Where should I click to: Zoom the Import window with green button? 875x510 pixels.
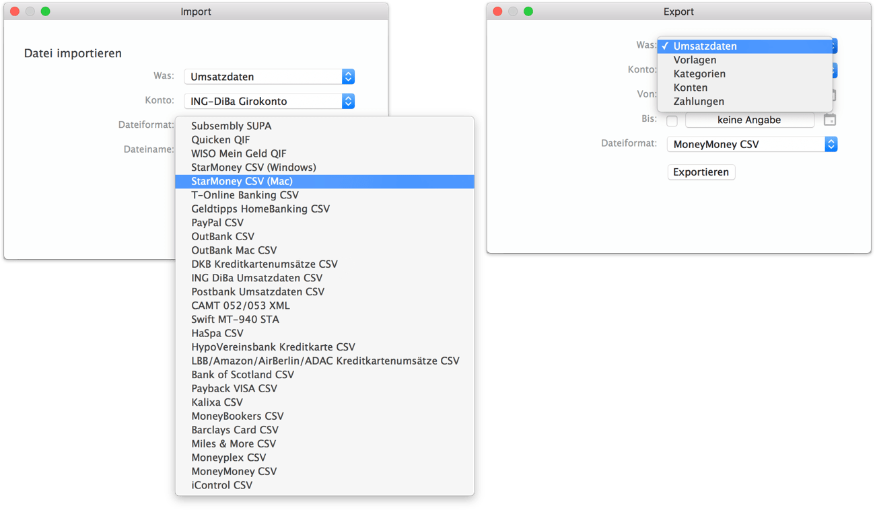tap(45, 11)
